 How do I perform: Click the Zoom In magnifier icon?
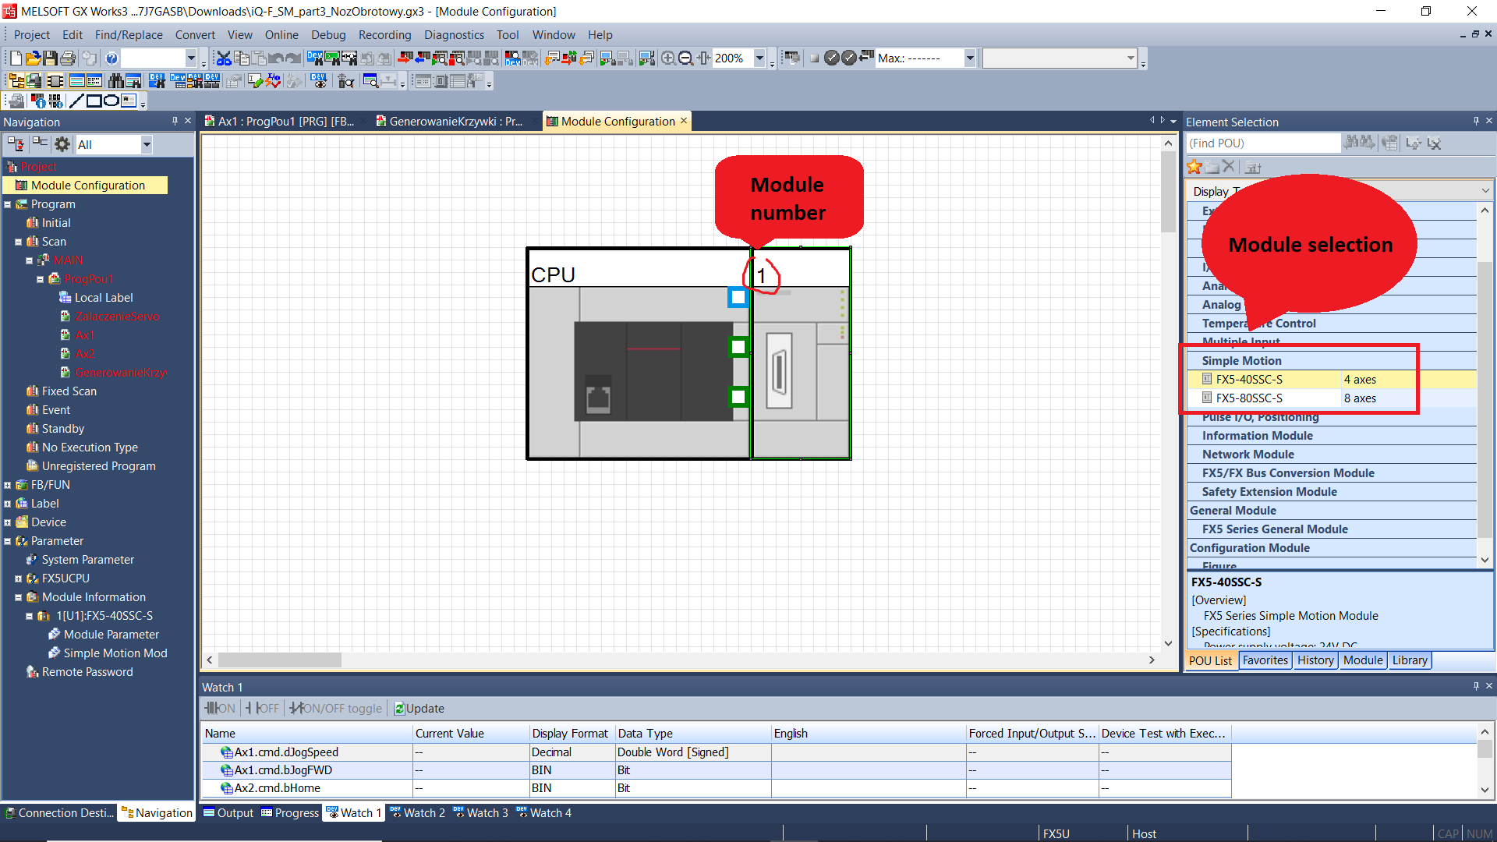coord(668,58)
